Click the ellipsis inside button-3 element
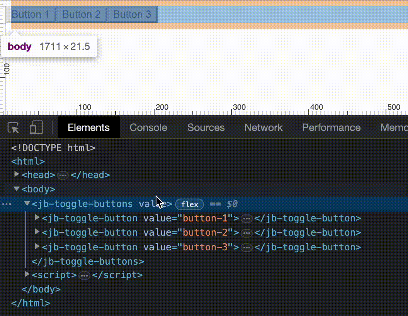Image resolution: width=408 pixels, height=316 pixels. pyautogui.click(x=246, y=247)
